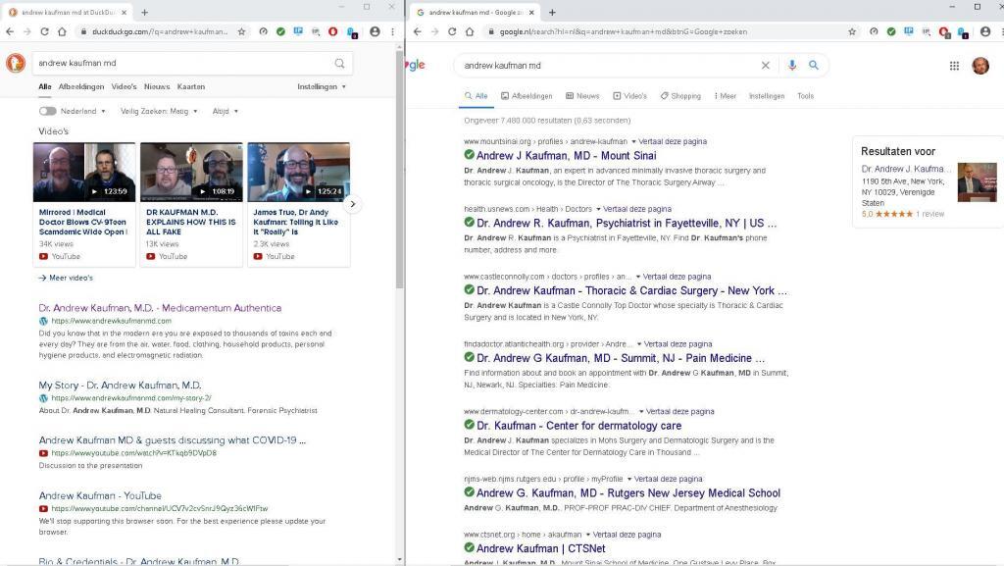This screenshot has width=1004, height=566.
Task: Start Google voice search microphone
Action: click(x=792, y=66)
